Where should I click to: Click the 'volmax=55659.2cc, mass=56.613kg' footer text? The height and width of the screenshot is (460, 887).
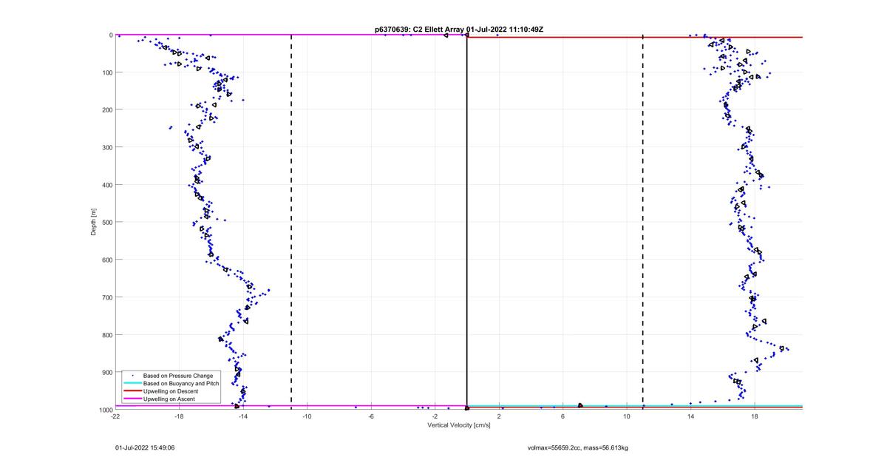(577, 447)
